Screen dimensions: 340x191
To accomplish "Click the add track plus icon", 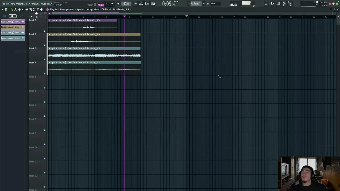I will 31,16.
